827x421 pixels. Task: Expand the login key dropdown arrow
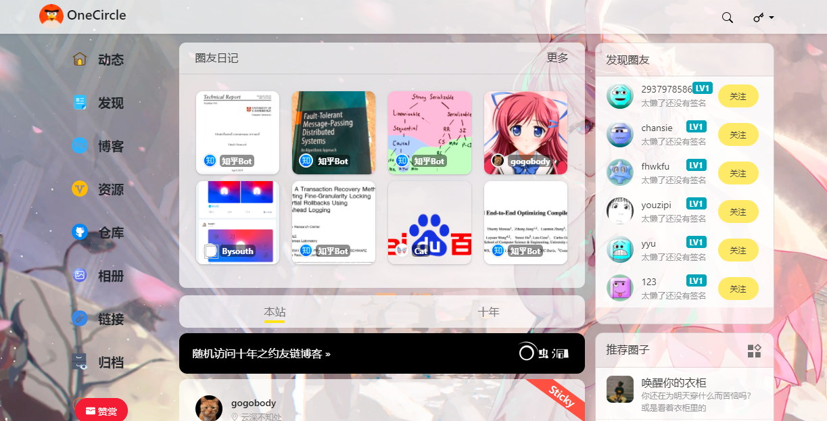coord(771,18)
